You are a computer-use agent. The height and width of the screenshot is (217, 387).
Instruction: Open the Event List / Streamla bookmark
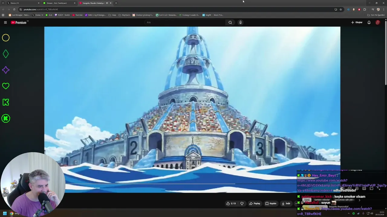click(x=166, y=15)
